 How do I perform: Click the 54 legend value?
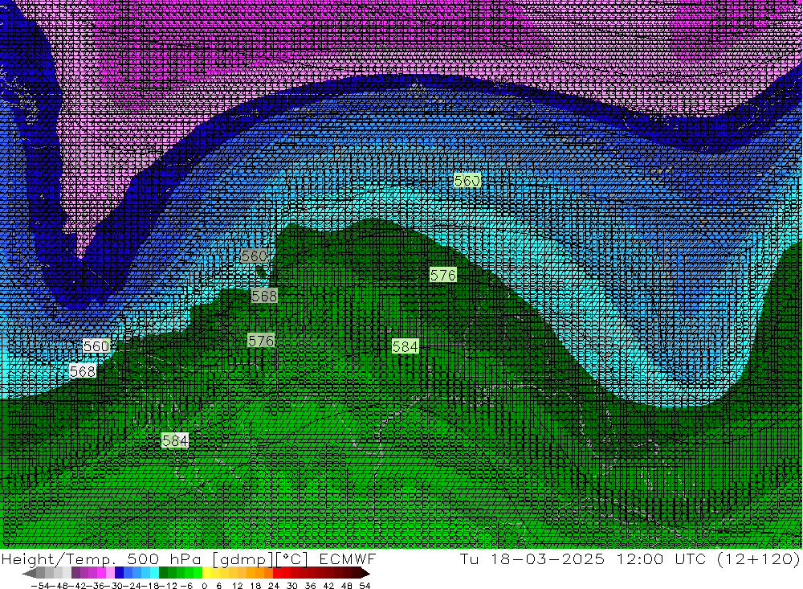point(365,586)
